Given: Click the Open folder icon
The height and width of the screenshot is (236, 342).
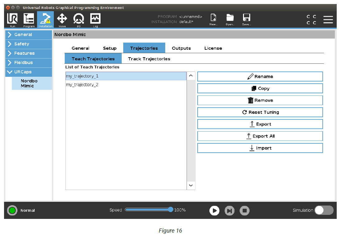Looking at the screenshot, I should 230,19.
